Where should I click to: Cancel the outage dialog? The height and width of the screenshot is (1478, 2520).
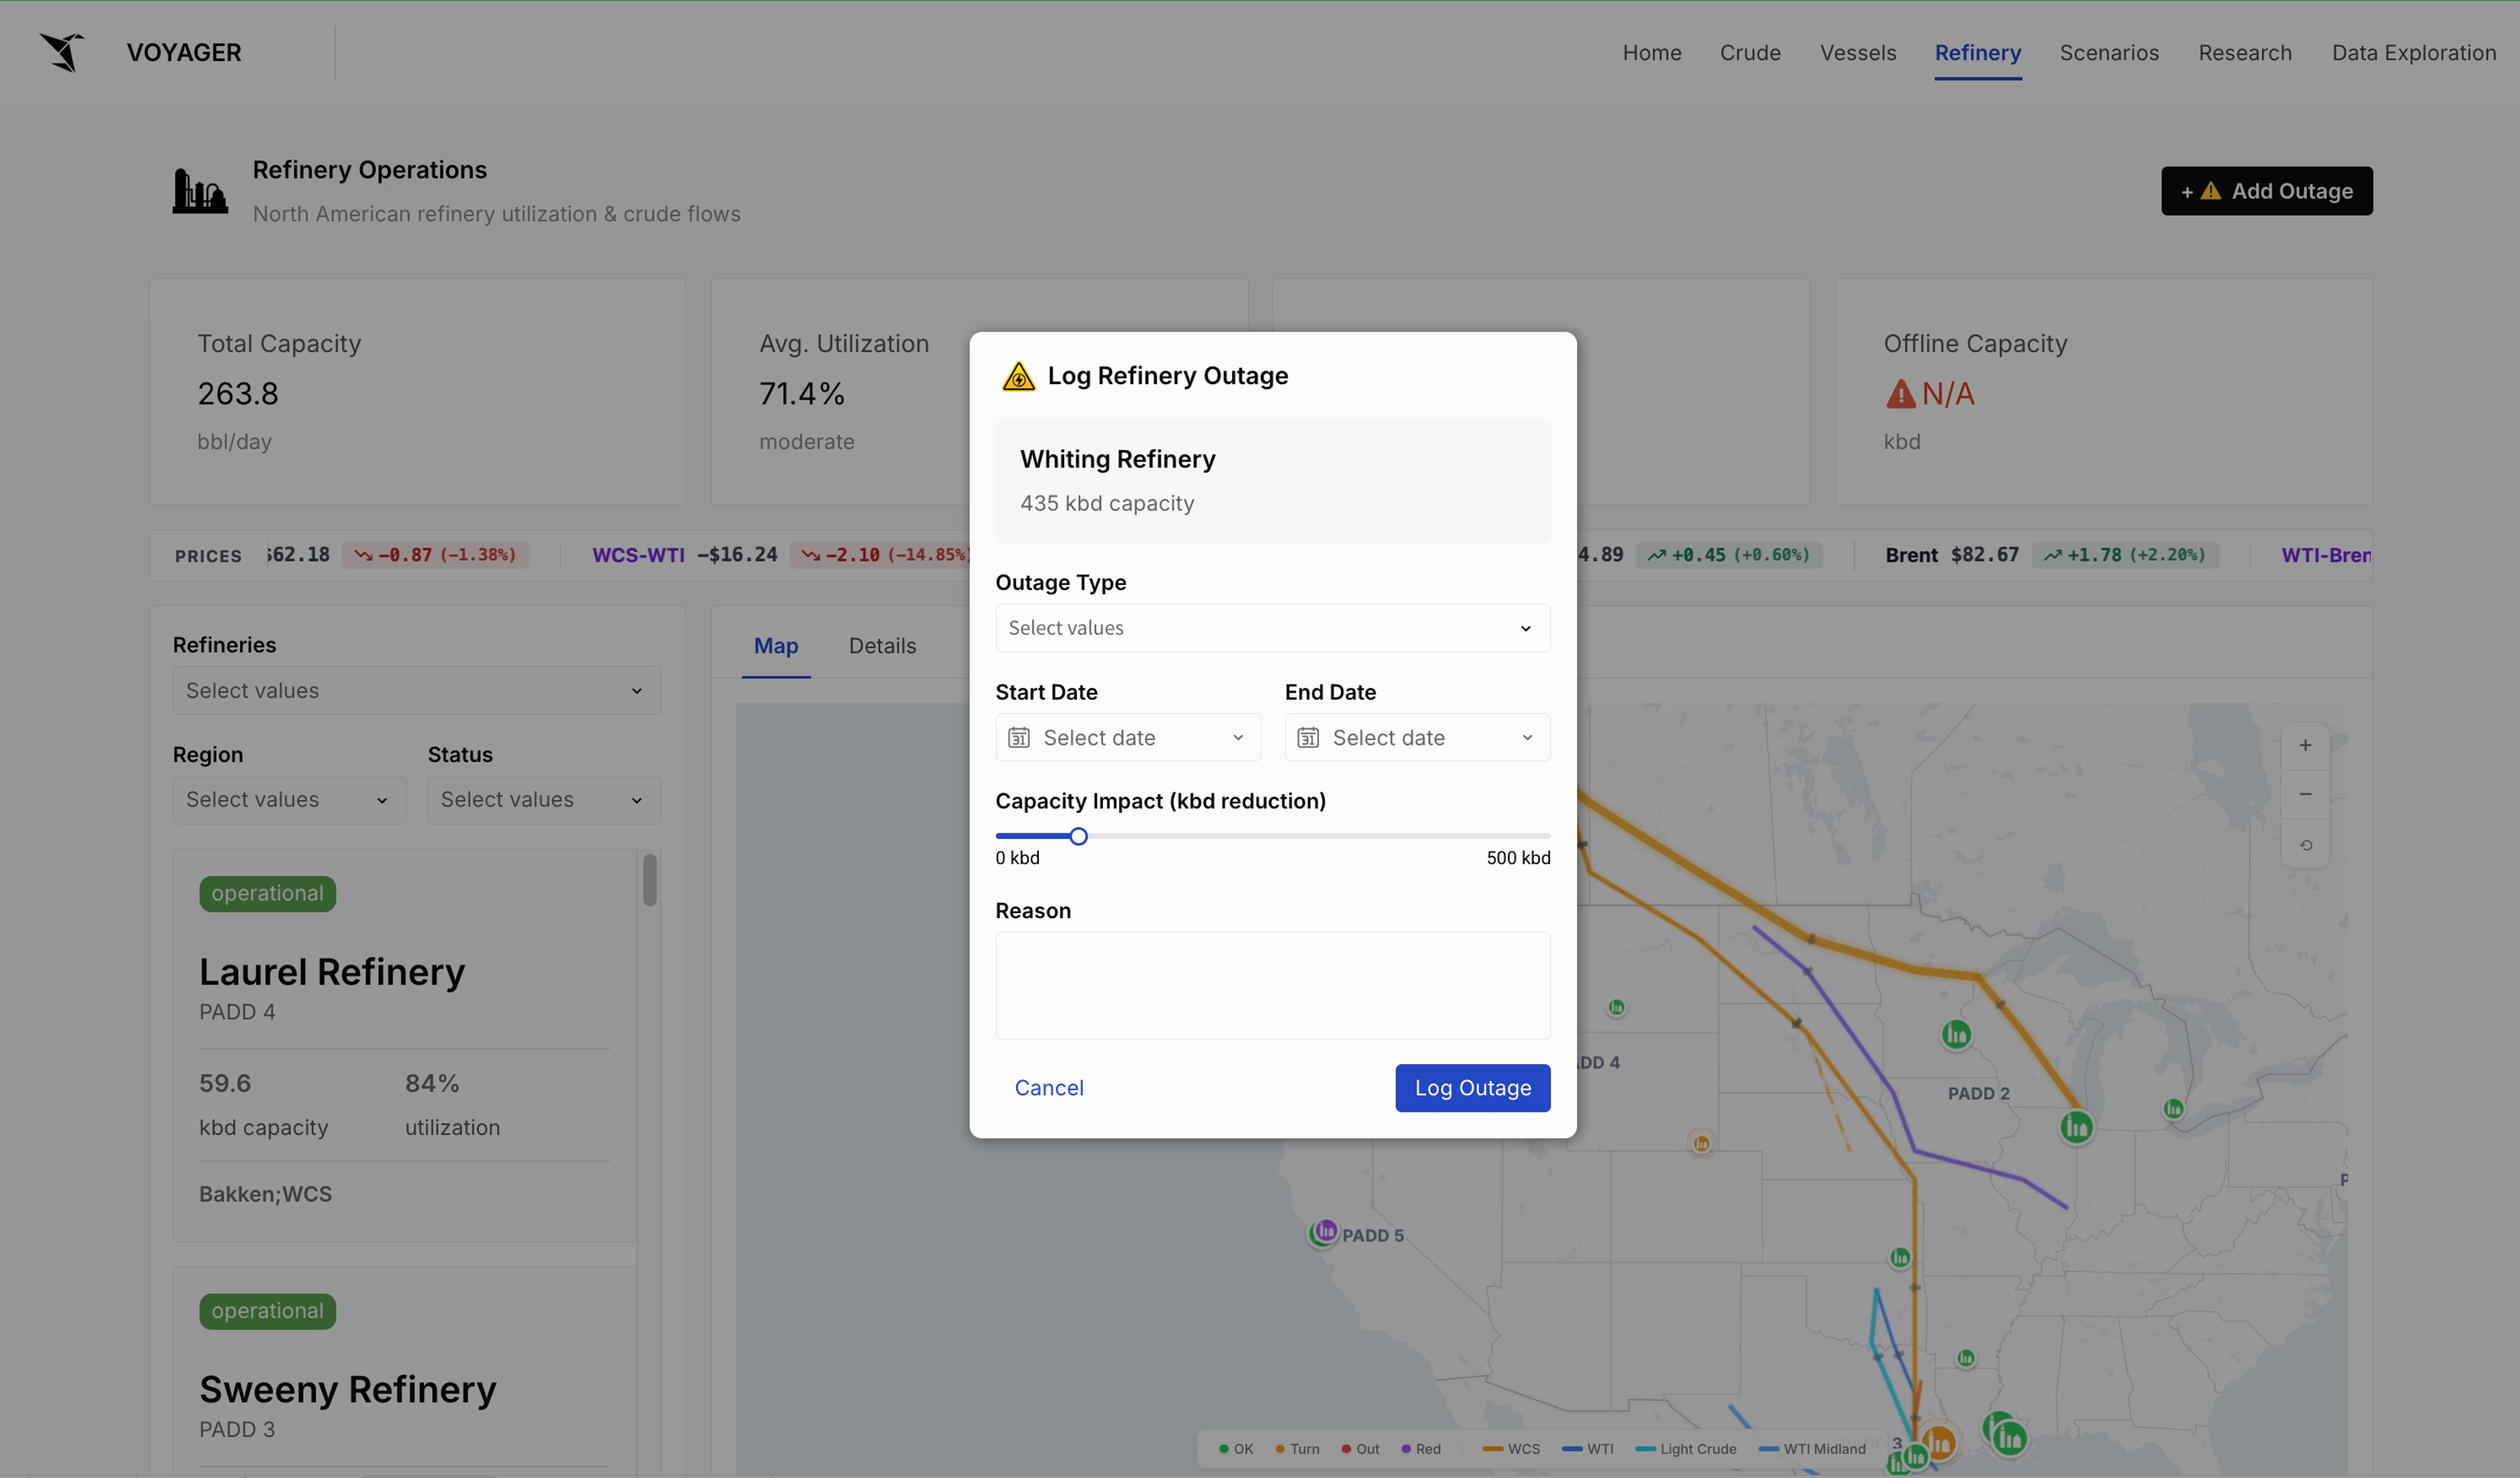pyautogui.click(x=1049, y=1088)
